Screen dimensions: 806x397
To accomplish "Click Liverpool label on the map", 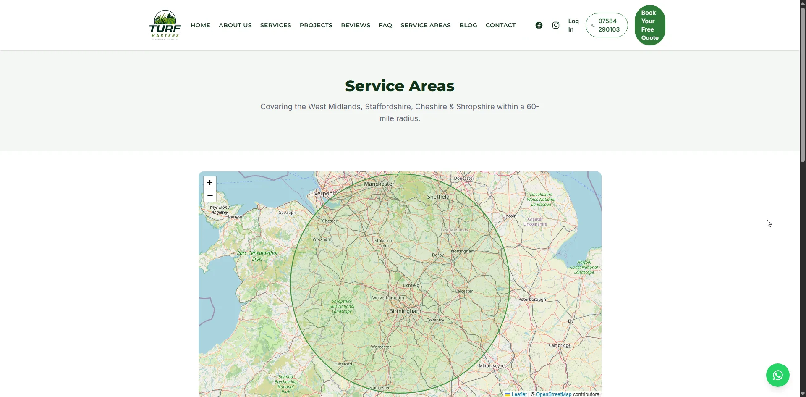I will [322, 194].
